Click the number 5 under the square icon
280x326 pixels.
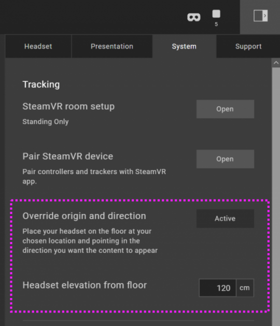pos(216,24)
